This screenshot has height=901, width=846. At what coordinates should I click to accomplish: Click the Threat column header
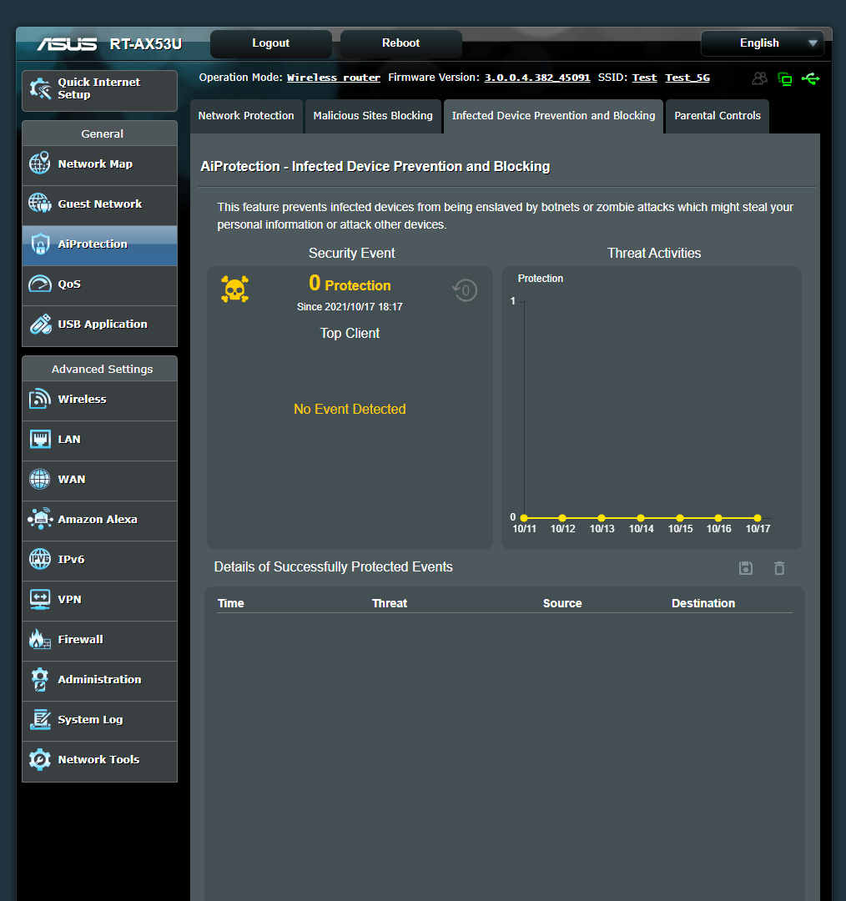[389, 603]
